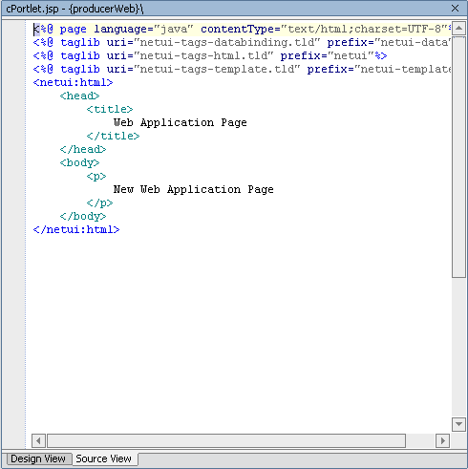The height and width of the screenshot is (469, 468).
Task: Click the opening <netui:html> tag
Action: (x=74, y=82)
